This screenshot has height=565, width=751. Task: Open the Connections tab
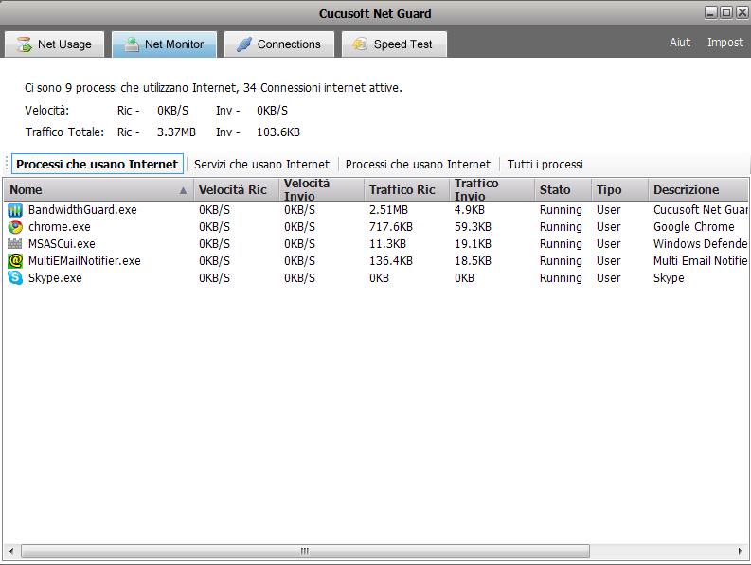[279, 44]
